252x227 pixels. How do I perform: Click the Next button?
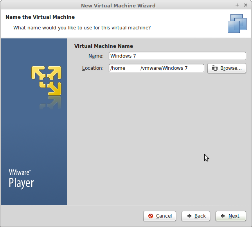coord(230,216)
